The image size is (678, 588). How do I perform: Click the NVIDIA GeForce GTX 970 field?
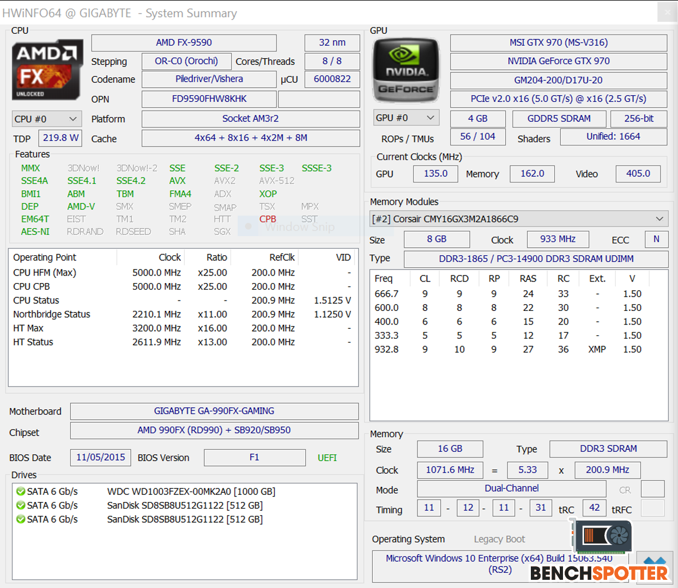[x=559, y=61]
